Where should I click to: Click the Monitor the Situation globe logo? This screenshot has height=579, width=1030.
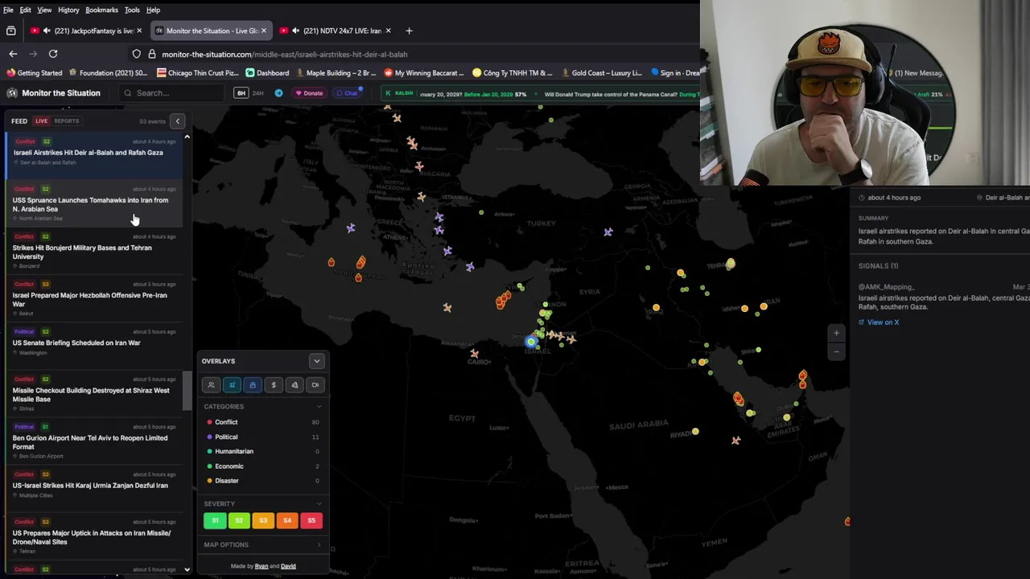11,93
